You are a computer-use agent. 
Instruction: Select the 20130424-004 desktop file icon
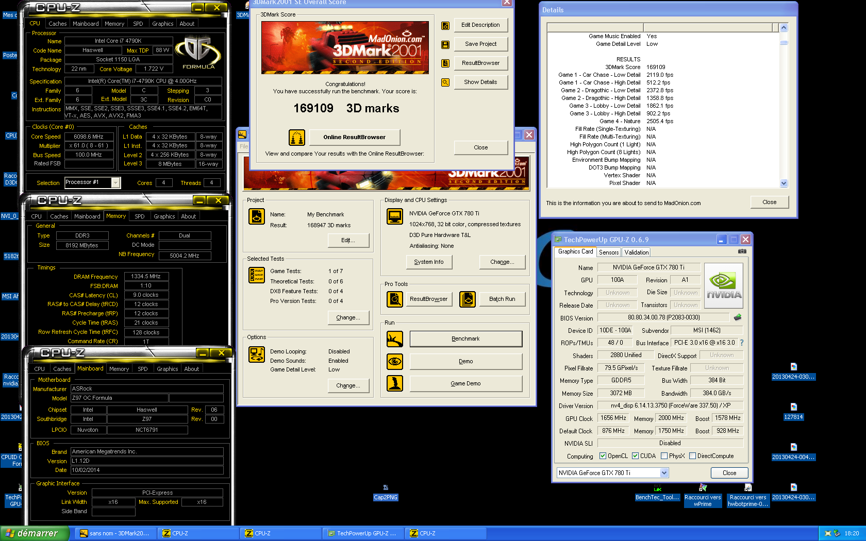793,452
